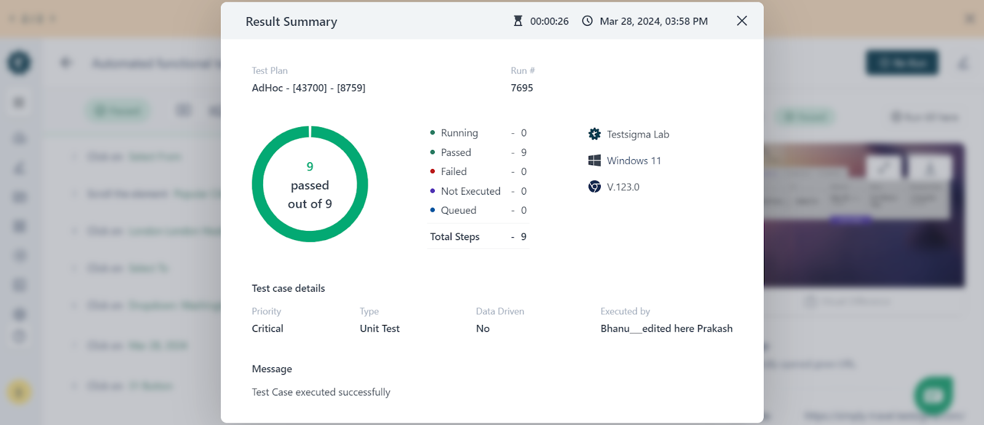This screenshot has width=984, height=425.
Task: Click the blurred Re-Run button
Action: click(x=902, y=63)
